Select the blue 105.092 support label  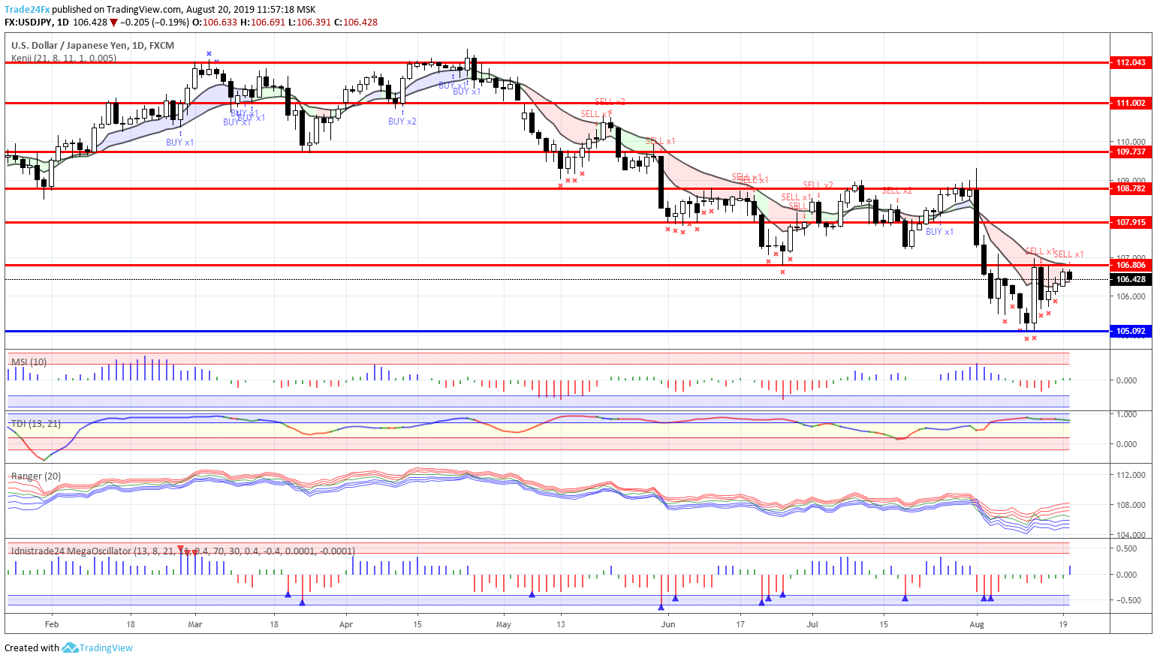[1131, 331]
